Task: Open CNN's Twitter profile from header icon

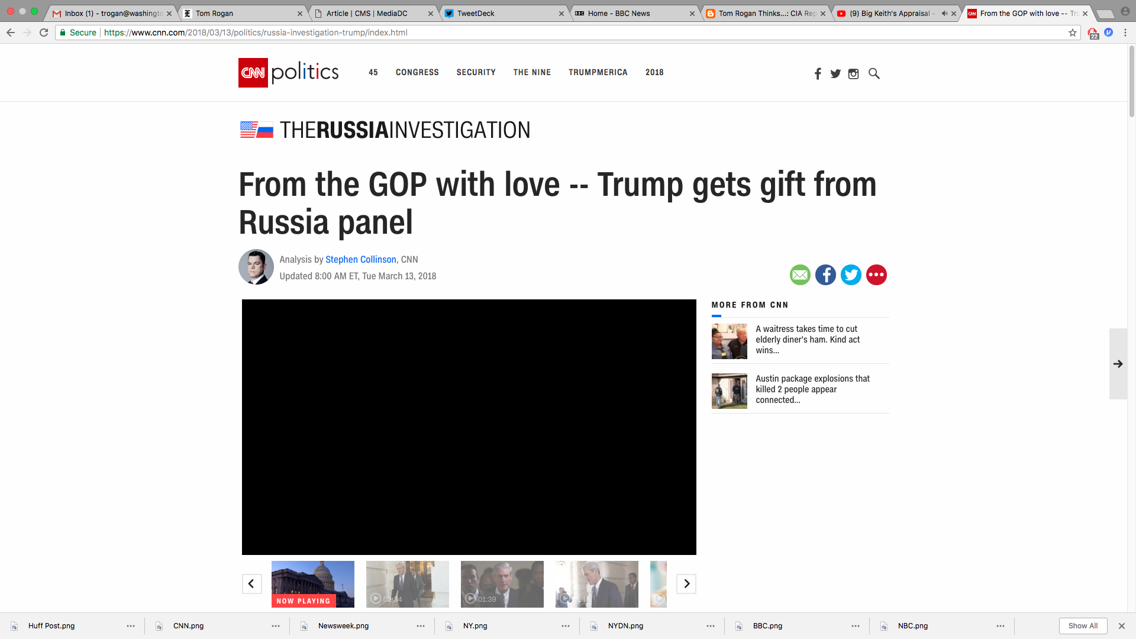Action: tap(835, 73)
